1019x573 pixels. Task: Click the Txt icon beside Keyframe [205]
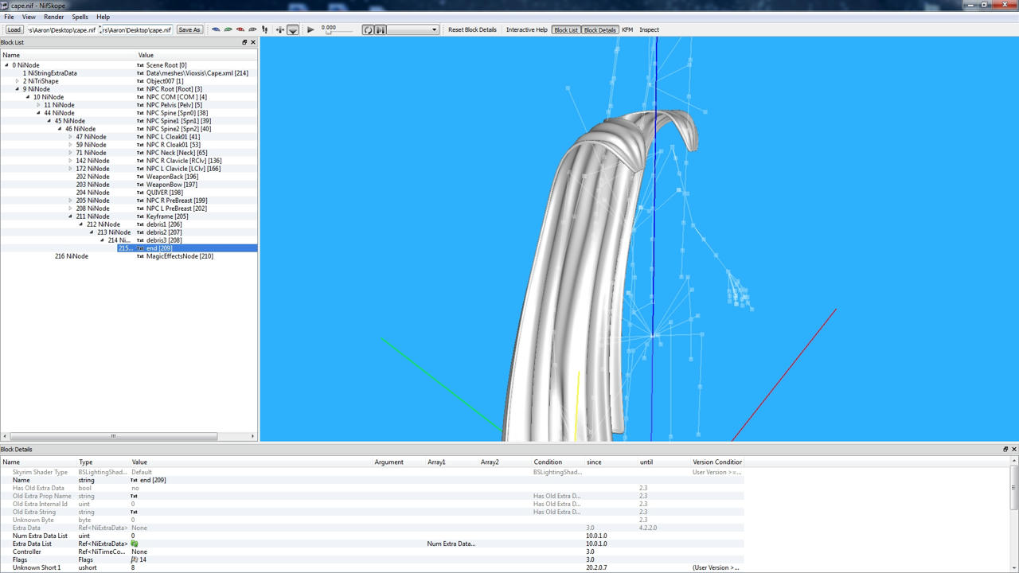point(140,216)
